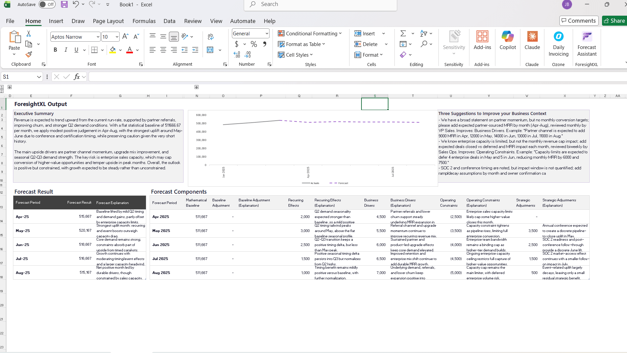Switch to the Formulas tab
Image resolution: width=627 pixels, height=353 pixels.
point(144,21)
